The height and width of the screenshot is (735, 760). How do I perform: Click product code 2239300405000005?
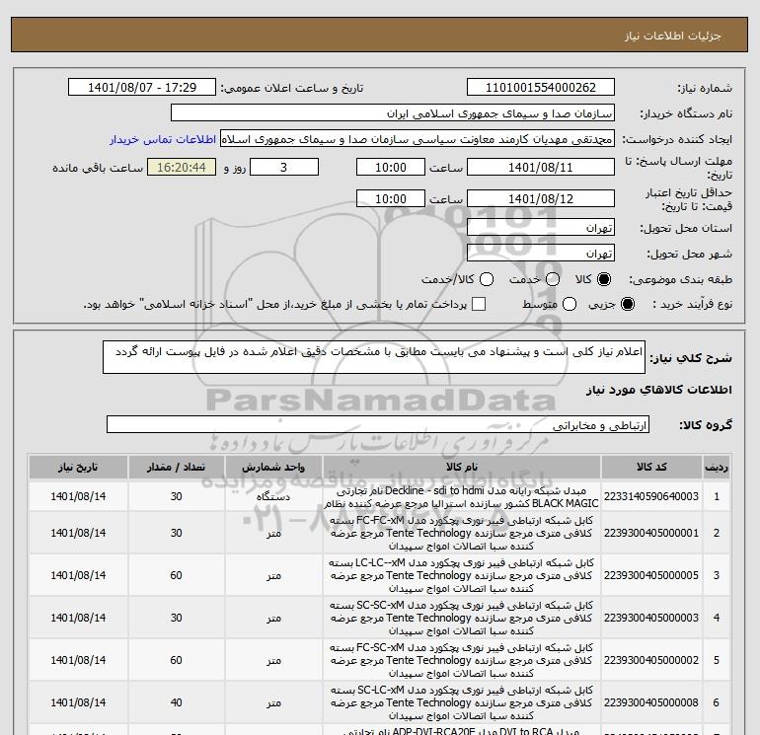tap(651, 575)
